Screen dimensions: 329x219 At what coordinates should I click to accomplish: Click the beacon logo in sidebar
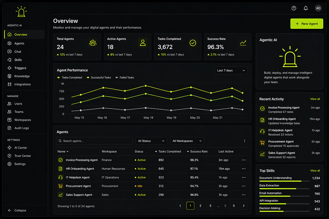point(21,11)
